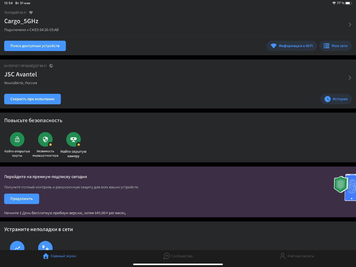Tap the battery icon in status bar
The width and height of the screenshot is (356, 267).
click(x=349, y=3)
